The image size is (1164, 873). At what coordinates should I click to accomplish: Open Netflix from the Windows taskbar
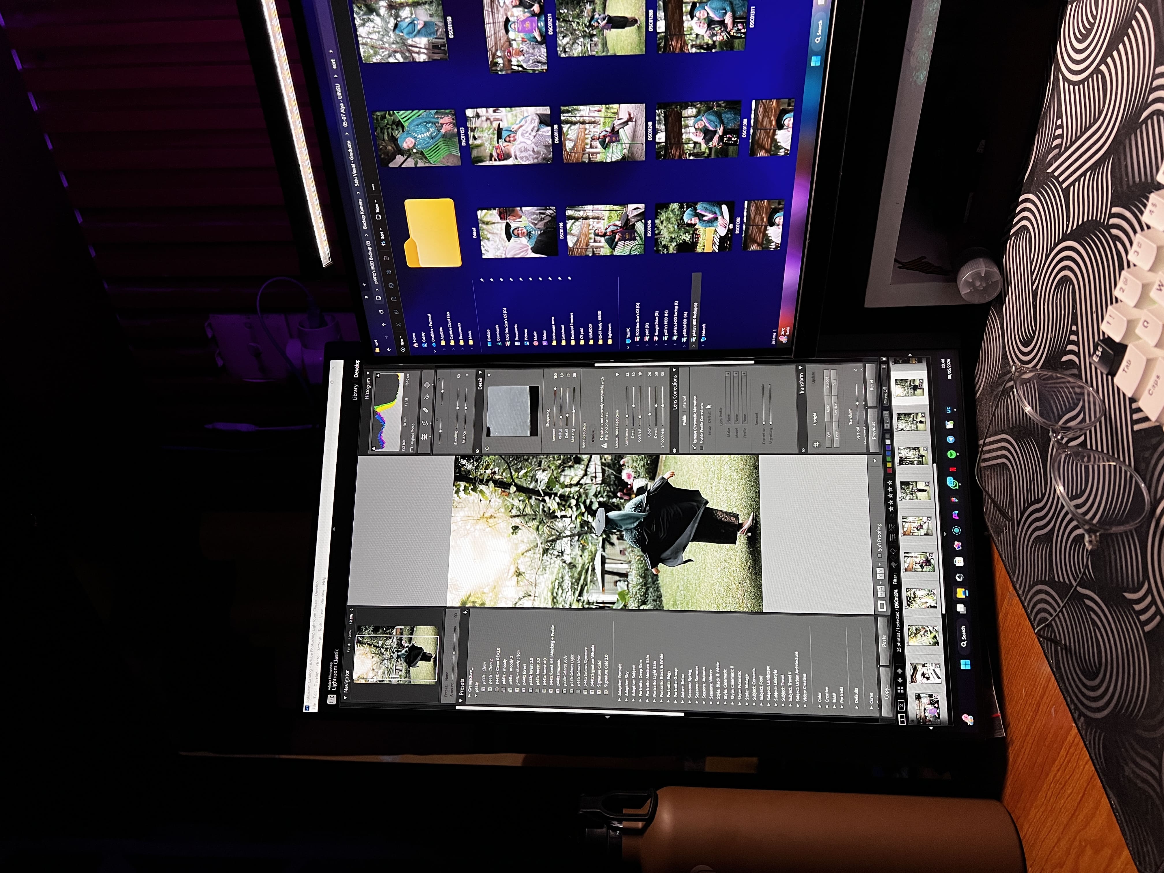pyautogui.click(x=952, y=469)
